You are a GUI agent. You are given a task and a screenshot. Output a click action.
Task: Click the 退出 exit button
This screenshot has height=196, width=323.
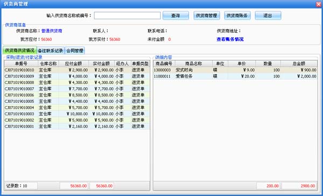click(268, 16)
